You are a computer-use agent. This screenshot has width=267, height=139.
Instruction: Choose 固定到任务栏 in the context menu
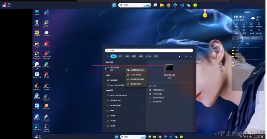(136, 84)
